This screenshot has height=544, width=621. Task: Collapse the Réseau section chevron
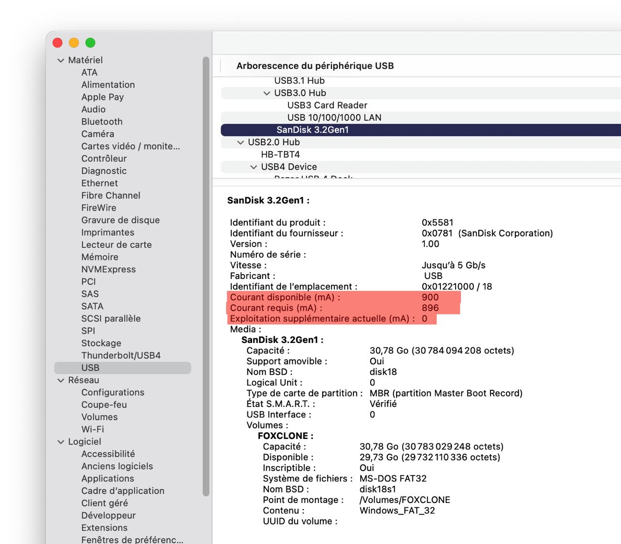point(61,380)
